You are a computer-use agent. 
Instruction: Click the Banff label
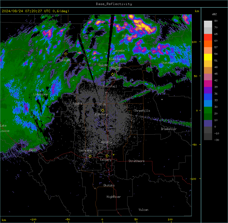[33, 150]
